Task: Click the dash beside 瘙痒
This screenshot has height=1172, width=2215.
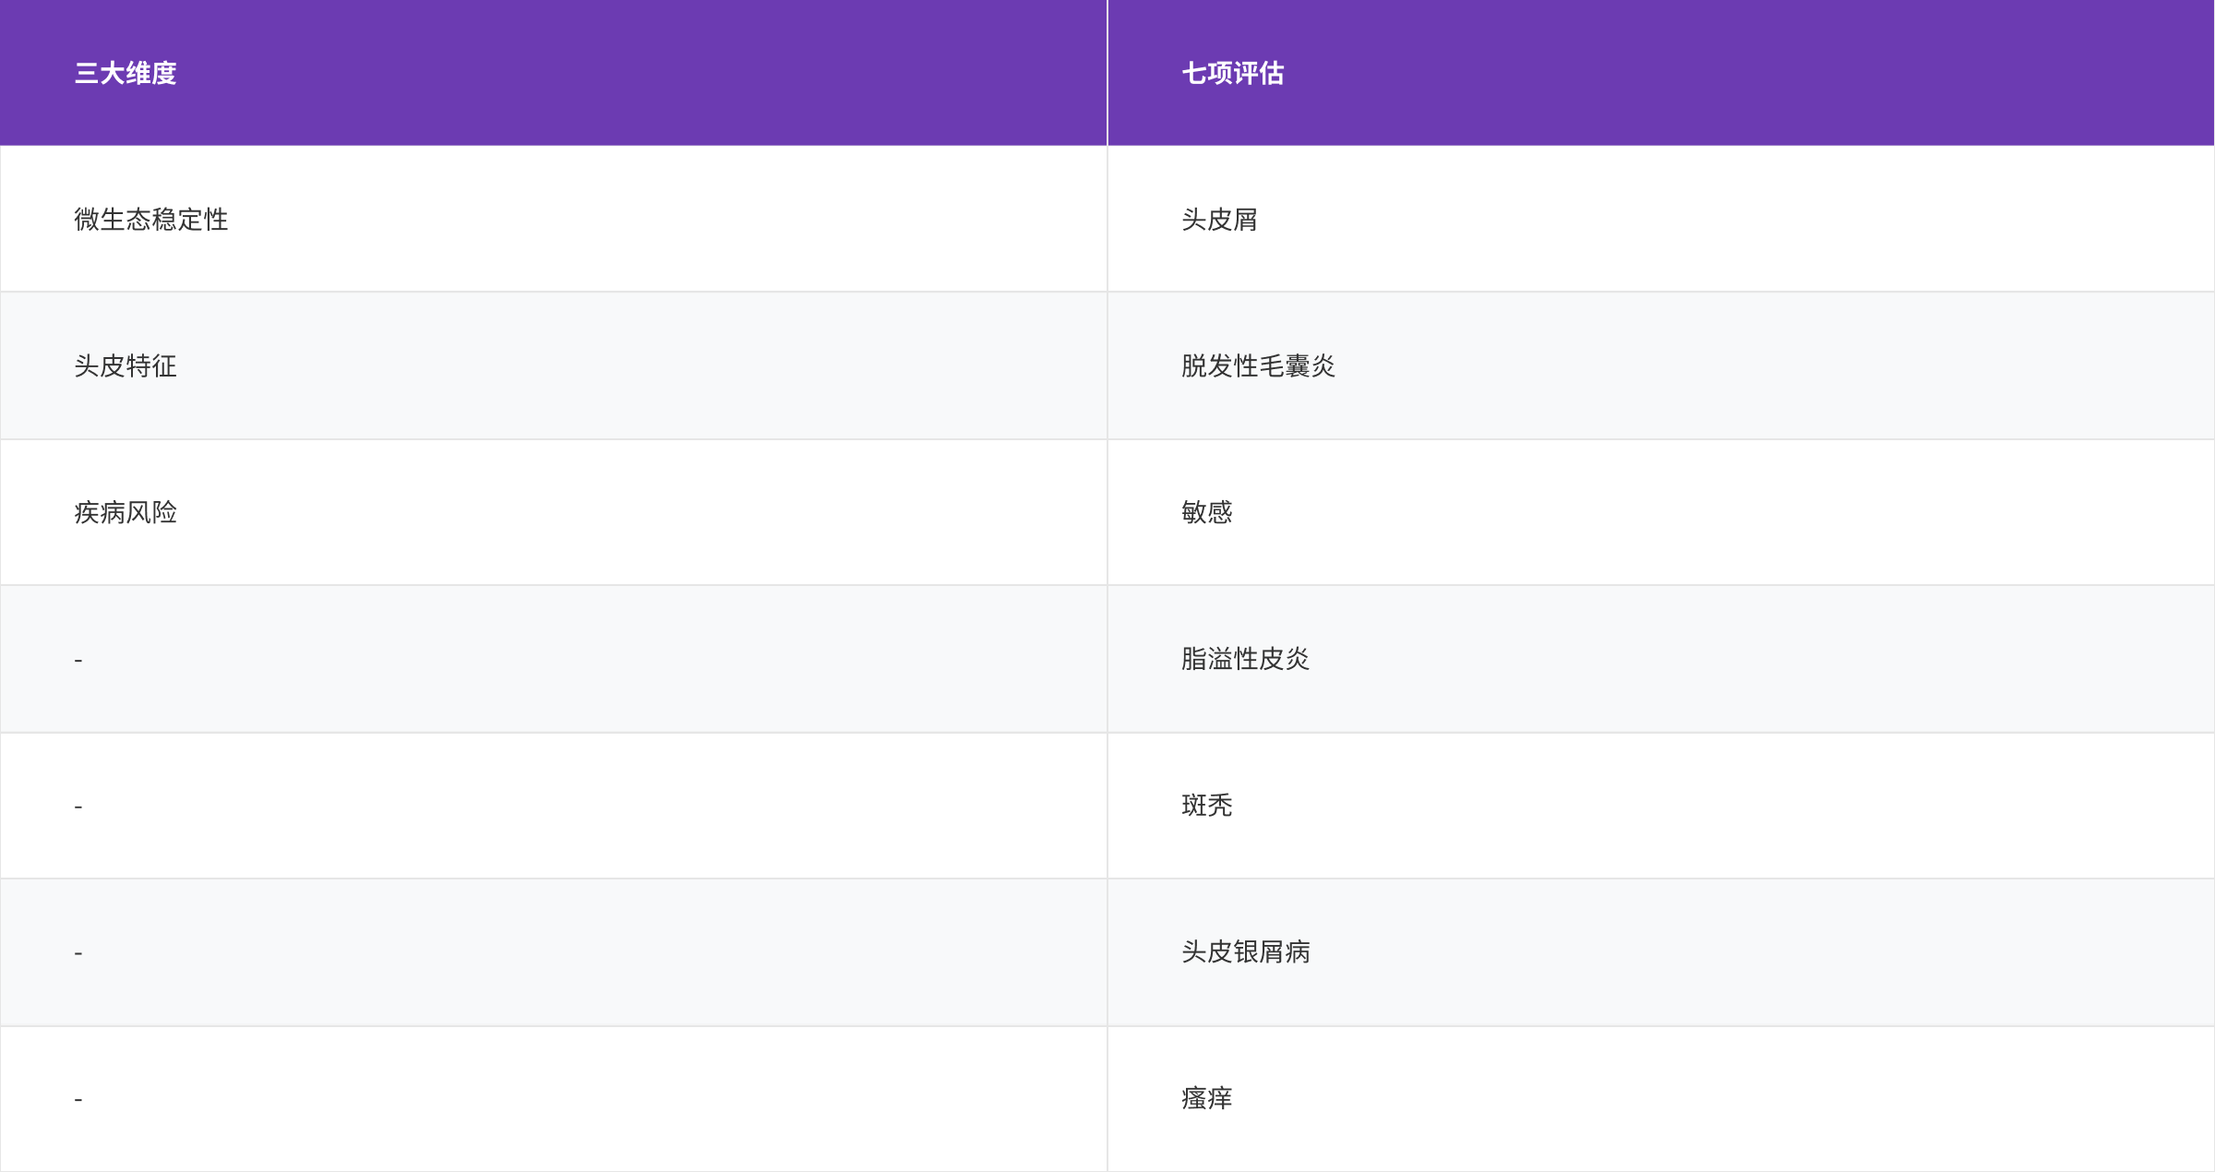Action: [78, 1099]
